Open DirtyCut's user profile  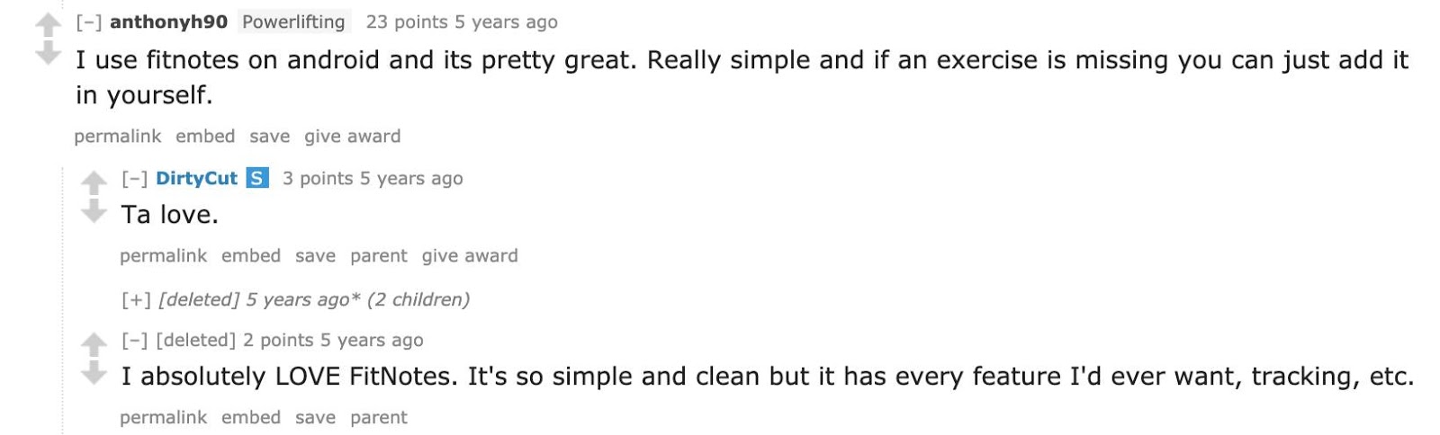point(196,178)
